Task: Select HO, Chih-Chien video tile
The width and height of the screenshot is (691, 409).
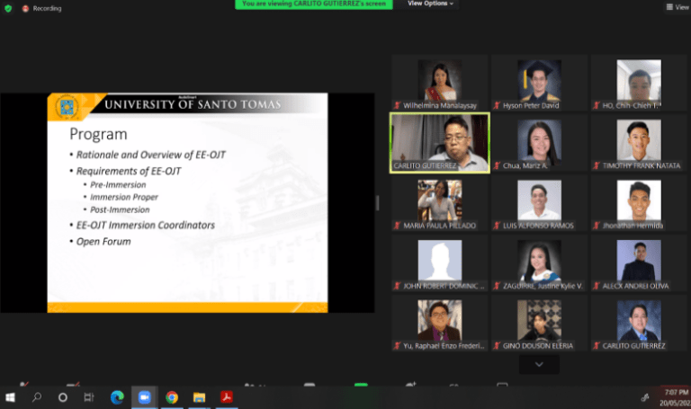Action: [x=639, y=84]
